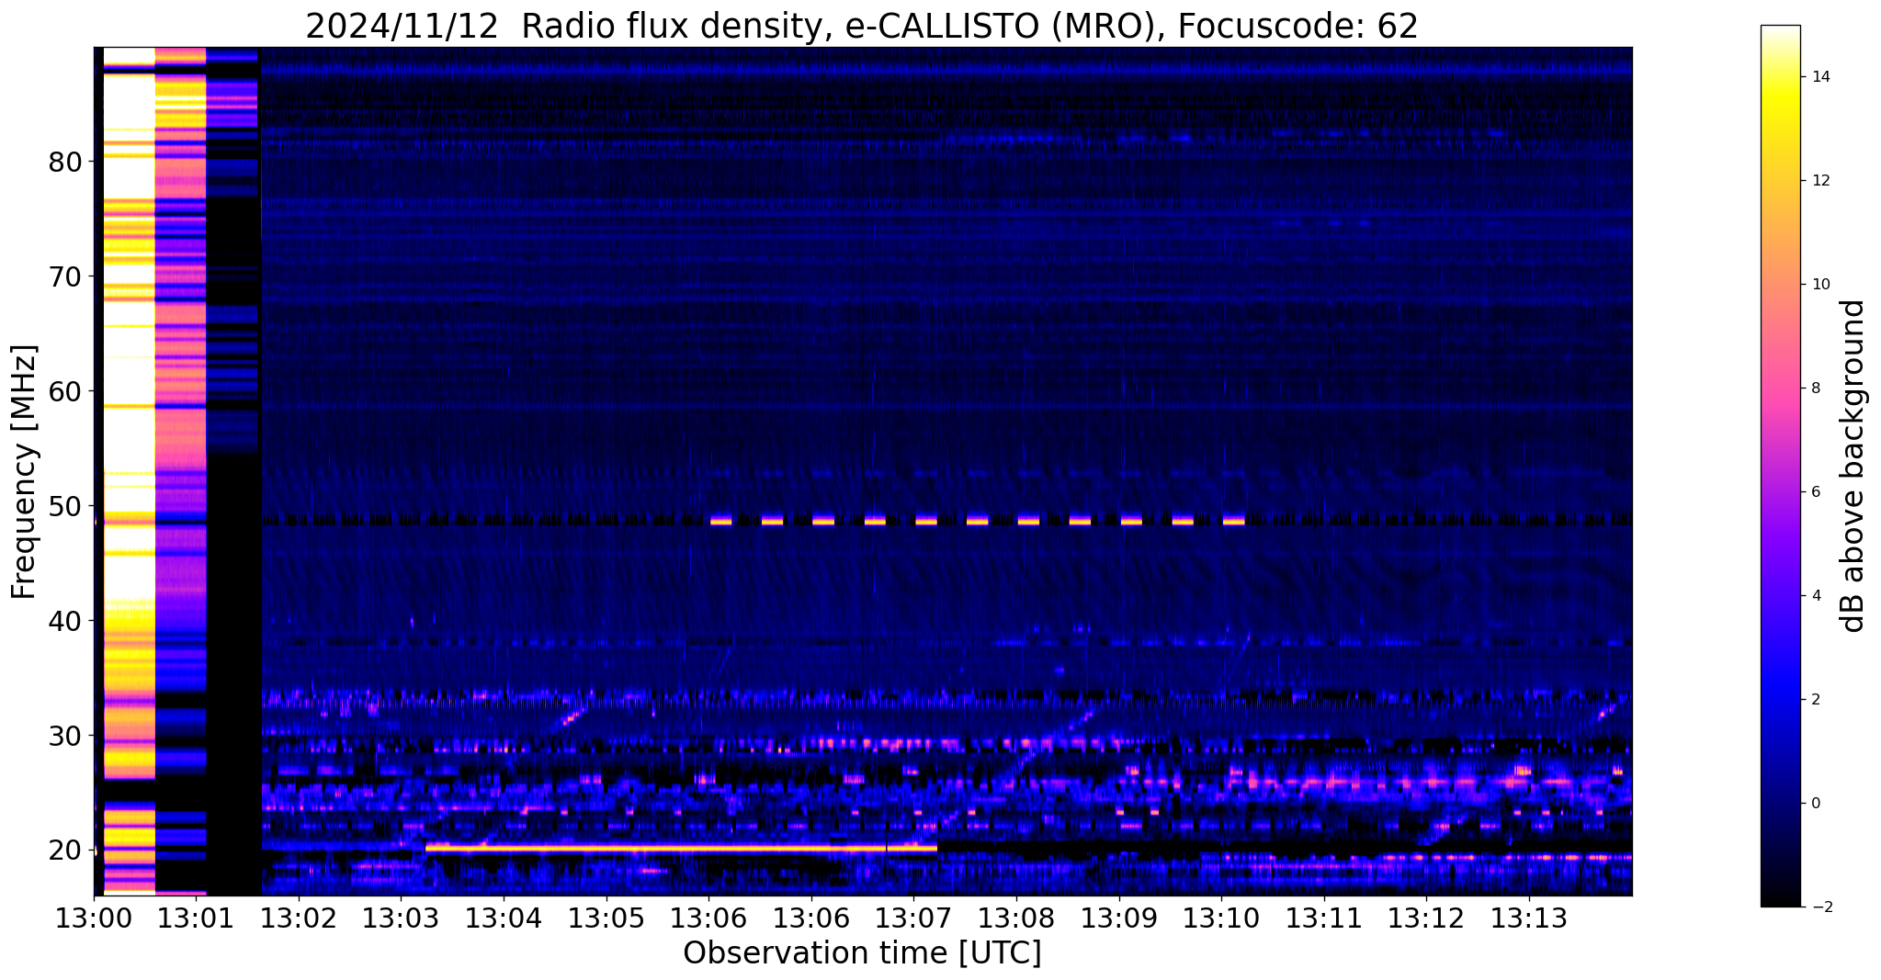
Task: Select the 'Frequency [MHz]' axis label
Action: coord(25,472)
